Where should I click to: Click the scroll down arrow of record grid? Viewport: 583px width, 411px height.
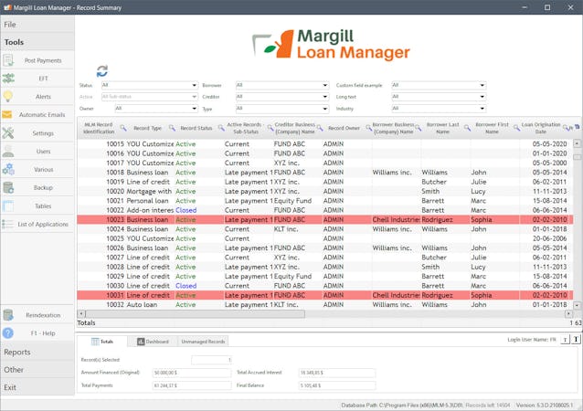click(577, 305)
